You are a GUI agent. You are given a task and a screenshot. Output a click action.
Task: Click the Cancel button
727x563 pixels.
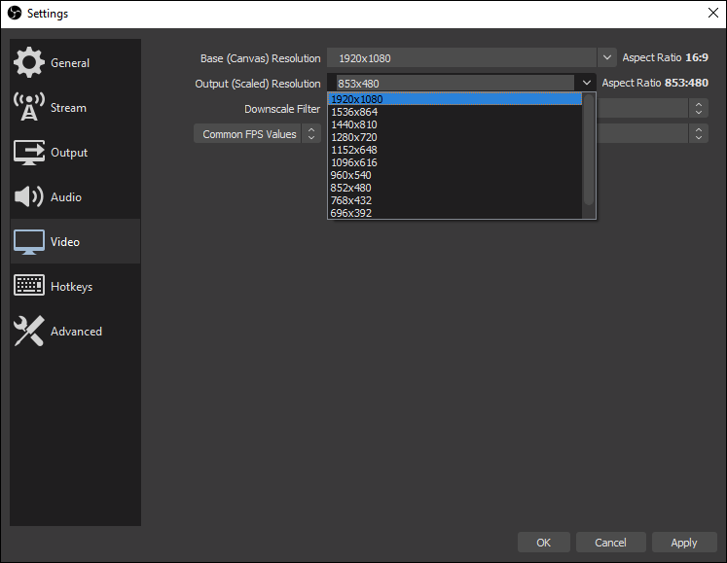(x=610, y=543)
